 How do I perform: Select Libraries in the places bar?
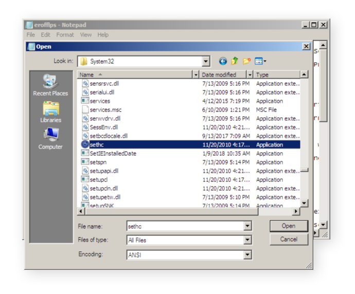point(50,112)
